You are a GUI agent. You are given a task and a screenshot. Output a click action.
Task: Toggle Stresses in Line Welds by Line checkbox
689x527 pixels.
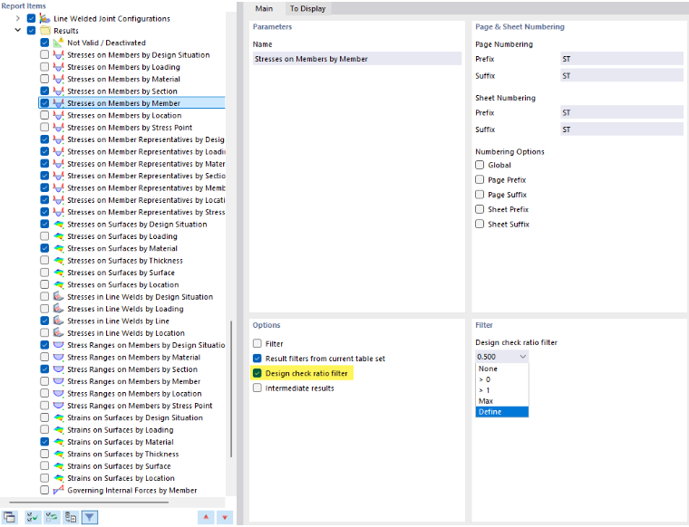[44, 321]
